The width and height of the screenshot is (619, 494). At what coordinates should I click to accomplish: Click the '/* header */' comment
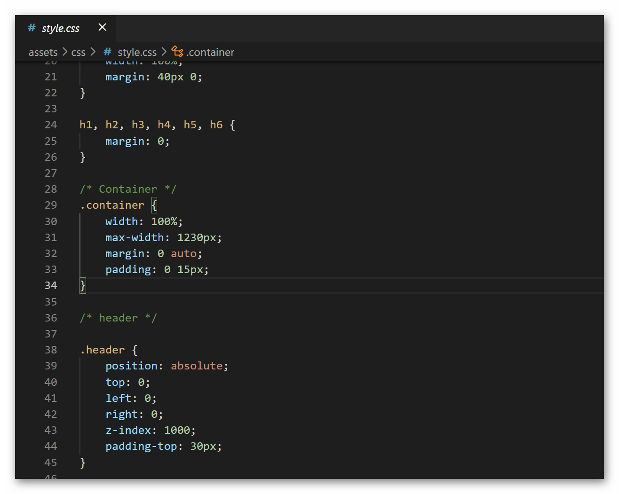[118, 318]
